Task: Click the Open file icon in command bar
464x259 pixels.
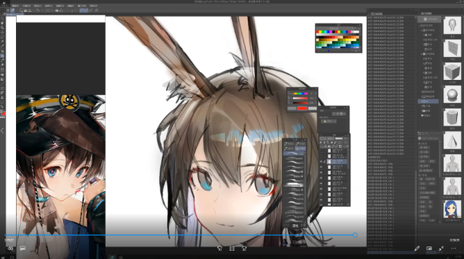Action: [26, 10]
